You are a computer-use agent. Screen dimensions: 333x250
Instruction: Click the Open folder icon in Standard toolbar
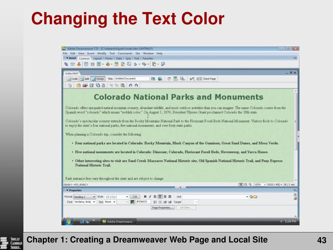click(x=79, y=85)
